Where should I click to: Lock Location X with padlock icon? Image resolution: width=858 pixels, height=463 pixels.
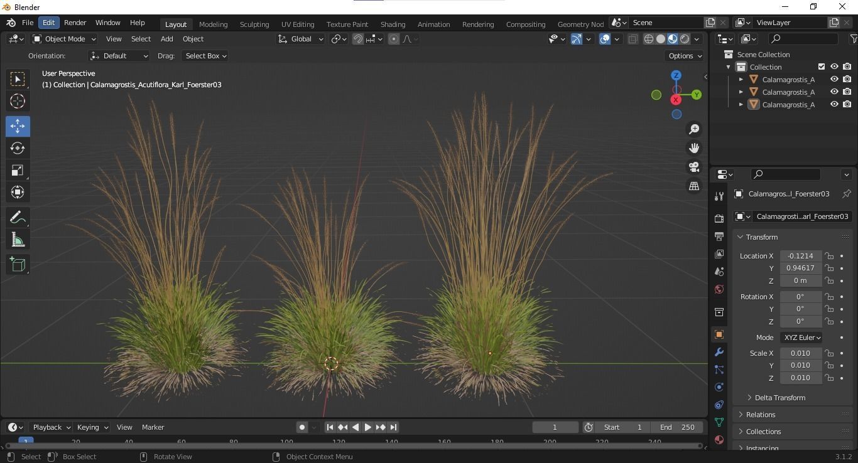pos(830,256)
